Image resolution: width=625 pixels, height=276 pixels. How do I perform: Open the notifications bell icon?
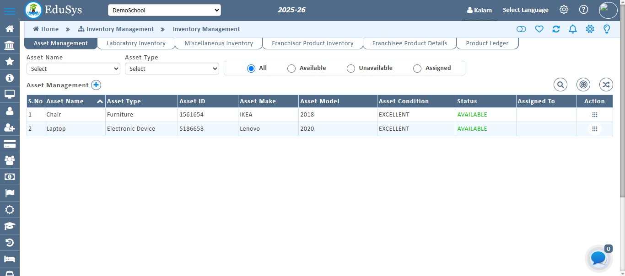(572, 29)
